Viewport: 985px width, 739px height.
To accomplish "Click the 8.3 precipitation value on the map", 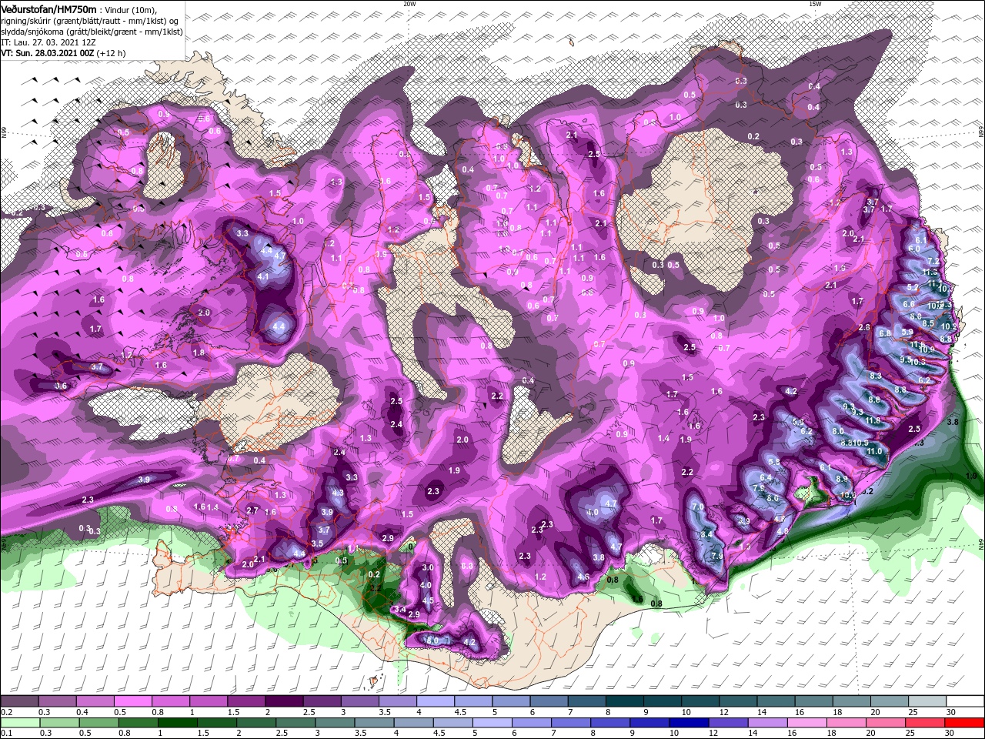I will pyautogui.click(x=876, y=376).
